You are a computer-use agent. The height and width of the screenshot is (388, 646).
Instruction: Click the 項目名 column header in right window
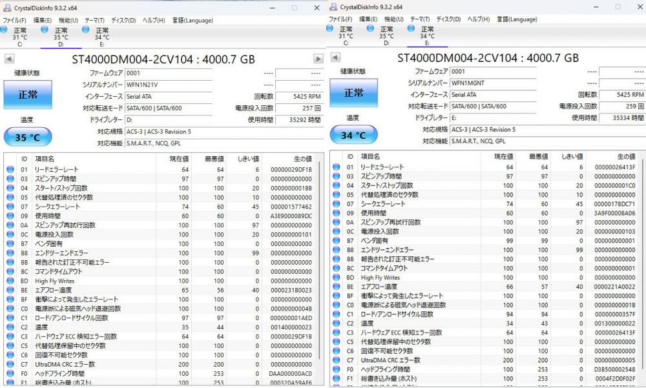tap(419, 156)
